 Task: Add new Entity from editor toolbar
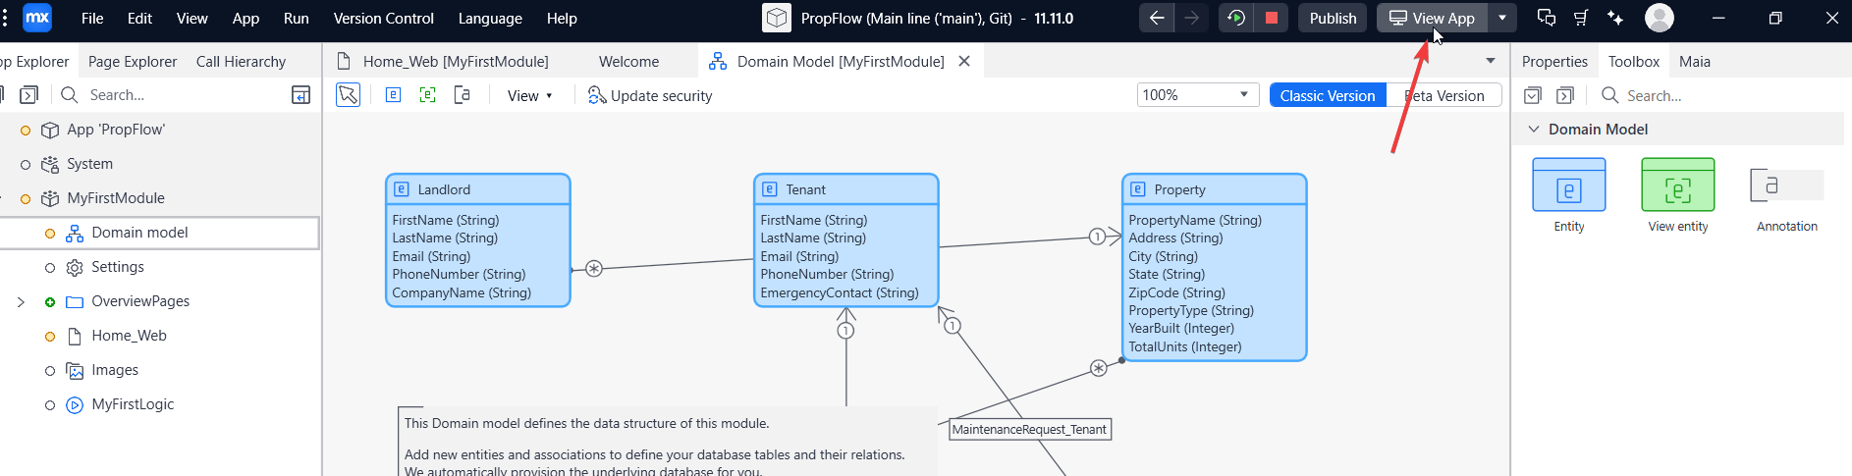(x=393, y=95)
